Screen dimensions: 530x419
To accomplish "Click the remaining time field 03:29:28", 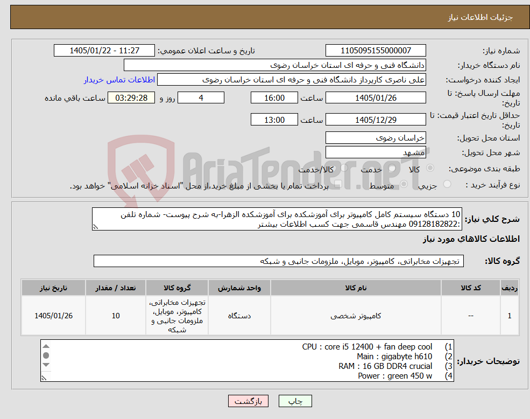I will (x=131, y=98).
